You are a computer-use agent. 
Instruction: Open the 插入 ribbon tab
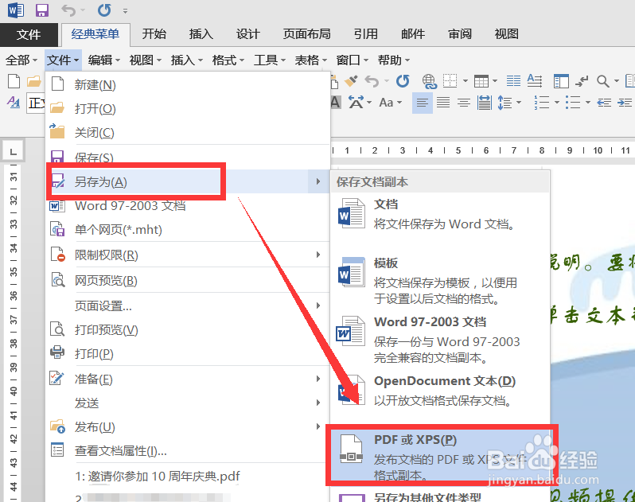(x=201, y=34)
